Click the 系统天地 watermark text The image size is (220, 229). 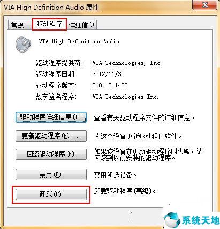(201, 220)
